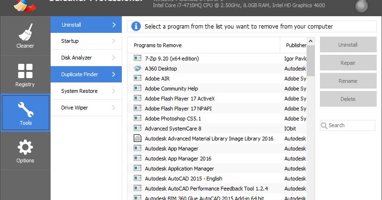Click the Startup chevron arrow

[114, 41]
